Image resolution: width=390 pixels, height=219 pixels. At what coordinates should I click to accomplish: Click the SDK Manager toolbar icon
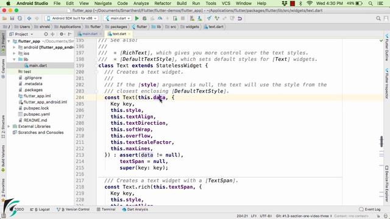point(199,18)
